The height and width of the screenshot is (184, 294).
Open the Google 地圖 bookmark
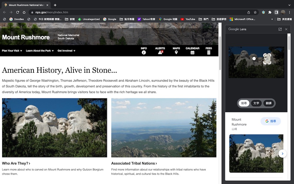click(x=168, y=19)
